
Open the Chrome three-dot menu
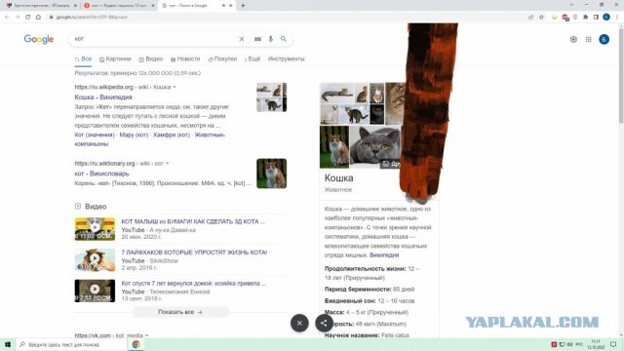[x=617, y=18]
